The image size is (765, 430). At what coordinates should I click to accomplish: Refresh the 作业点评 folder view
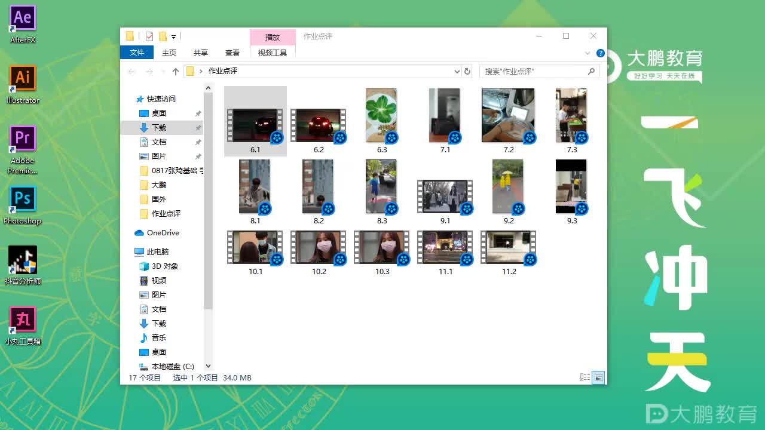pyautogui.click(x=468, y=71)
